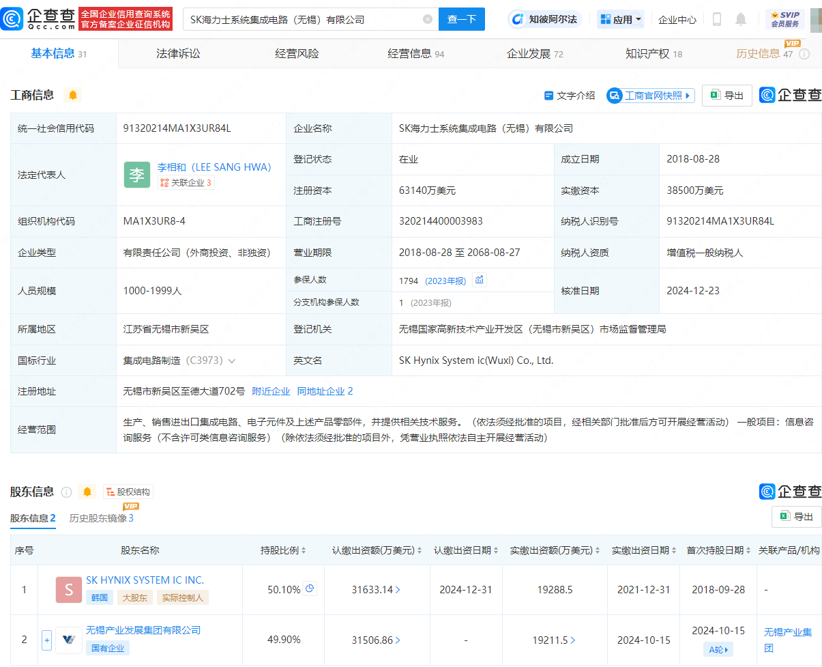
Task: Click the S avatar of SK HYNIX SYSTEM IC
Action: pyautogui.click(x=69, y=590)
